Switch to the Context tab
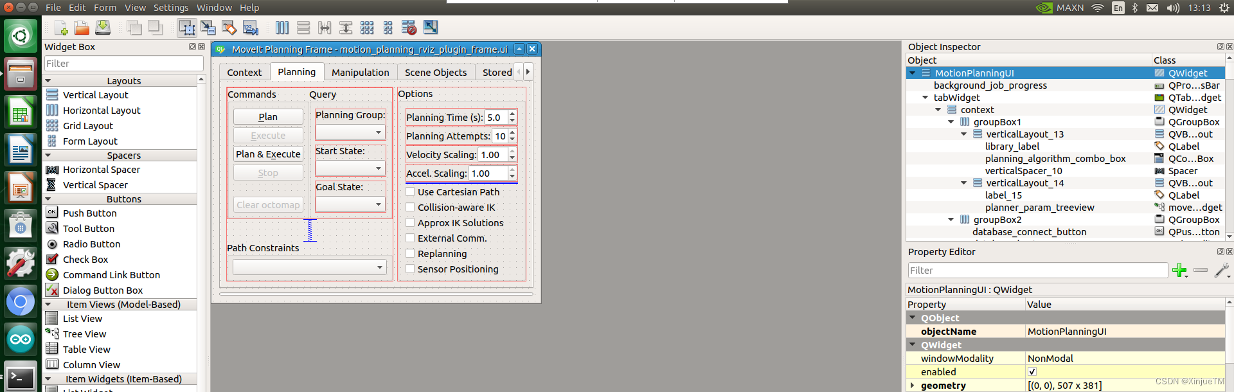 click(x=244, y=73)
